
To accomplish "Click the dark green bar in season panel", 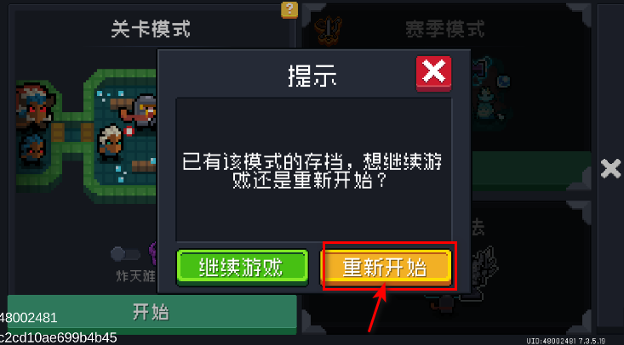I will coord(530,171).
